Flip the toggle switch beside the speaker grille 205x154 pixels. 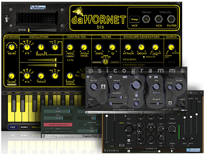[7, 19]
